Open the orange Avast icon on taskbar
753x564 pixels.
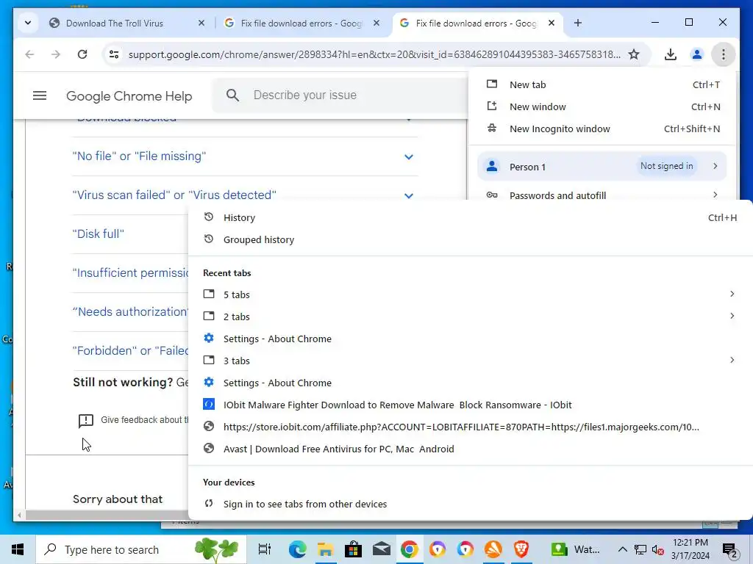click(493, 549)
